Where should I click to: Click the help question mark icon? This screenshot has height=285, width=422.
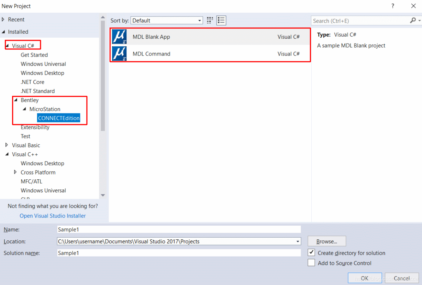click(x=393, y=6)
